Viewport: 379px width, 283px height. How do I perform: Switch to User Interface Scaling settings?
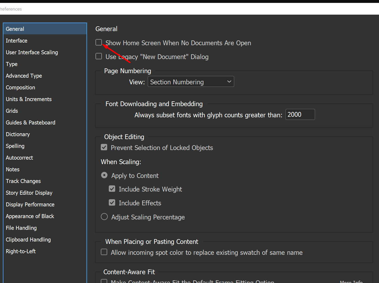click(32, 52)
